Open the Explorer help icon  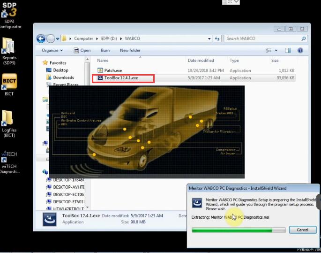tap(300, 50)
